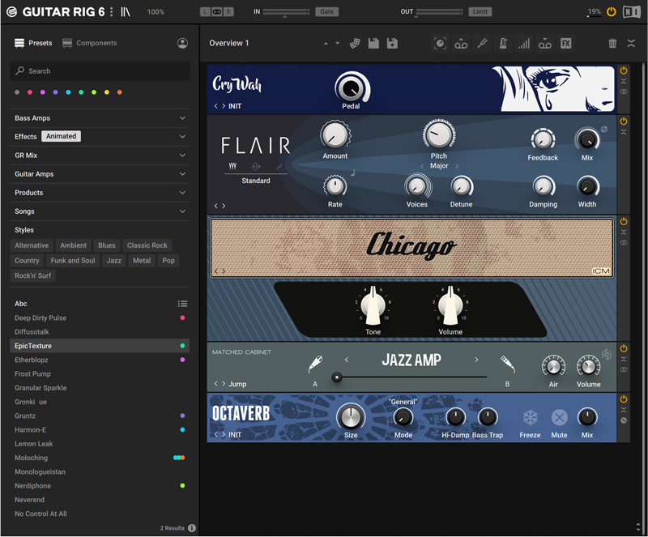648x537 pixels.
Task: Bypass the Cry Wah module power button
Action: pyautogui.click(x=624, y=70)
